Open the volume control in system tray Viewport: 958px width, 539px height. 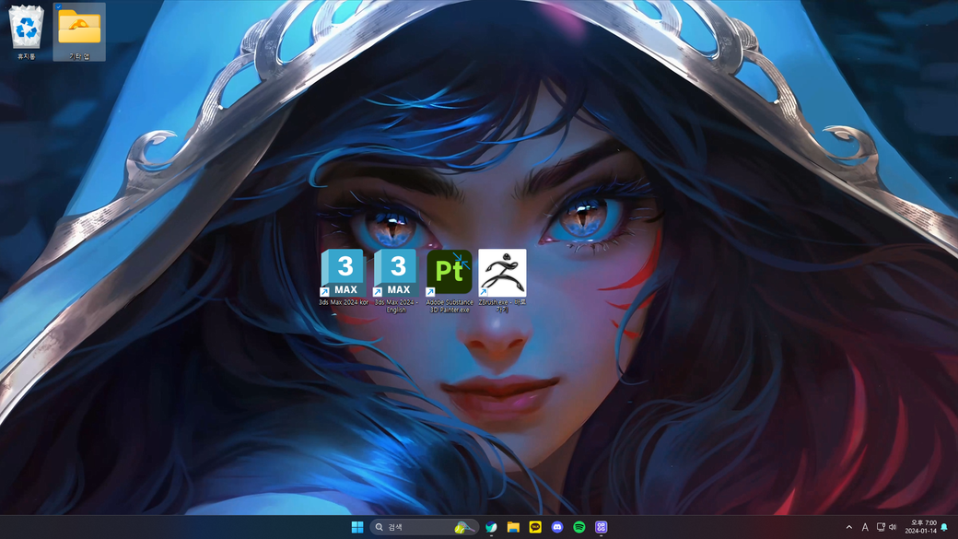point(893,527)
